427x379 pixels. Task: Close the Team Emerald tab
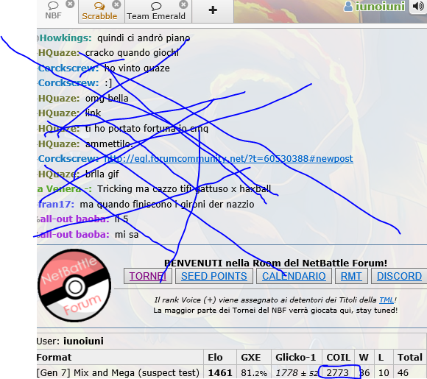click(183, 4)
